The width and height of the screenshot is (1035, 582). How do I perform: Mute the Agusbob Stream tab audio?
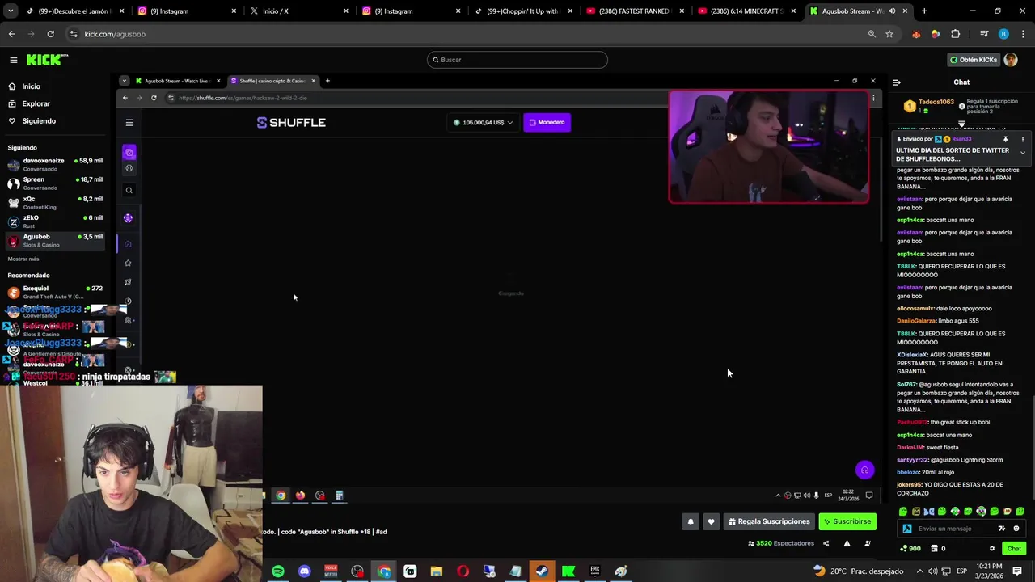point(892,11)
